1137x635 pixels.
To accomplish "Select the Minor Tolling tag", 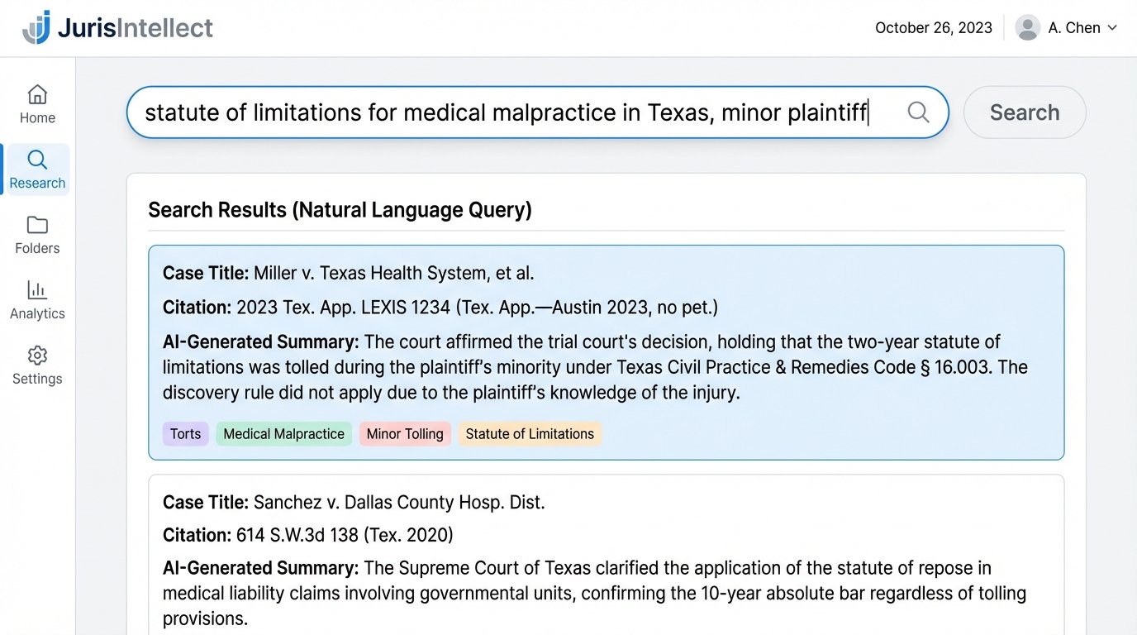I will click(x=405, y=433).
